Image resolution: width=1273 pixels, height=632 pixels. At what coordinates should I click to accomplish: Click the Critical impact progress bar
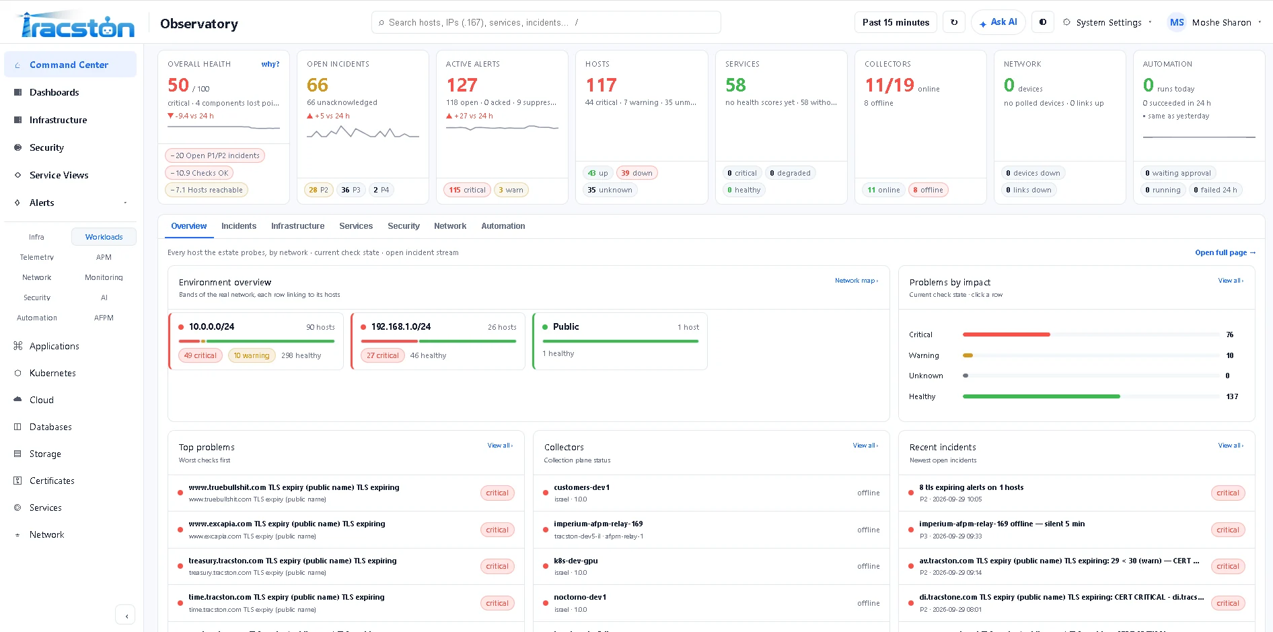point(1091,335)
